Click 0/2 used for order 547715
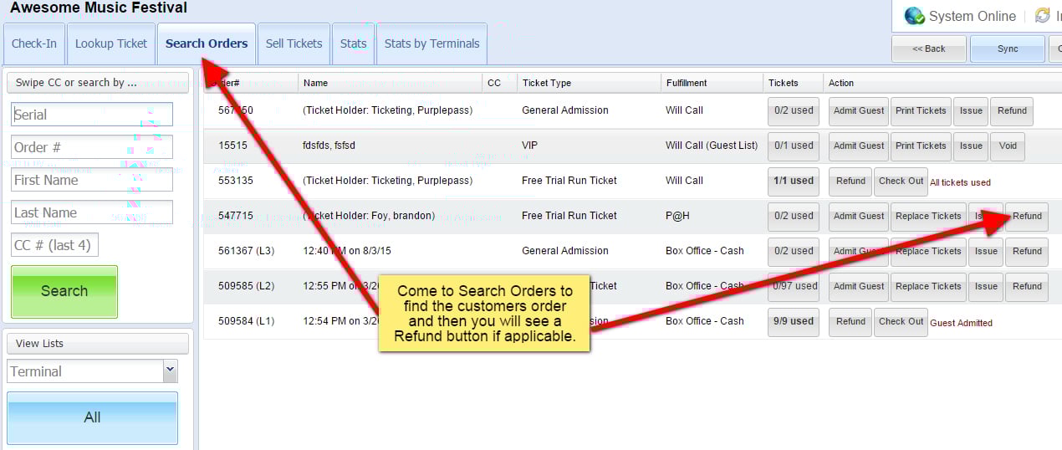The height and width of the screenshot is (450, 1062). coord(794,216)
